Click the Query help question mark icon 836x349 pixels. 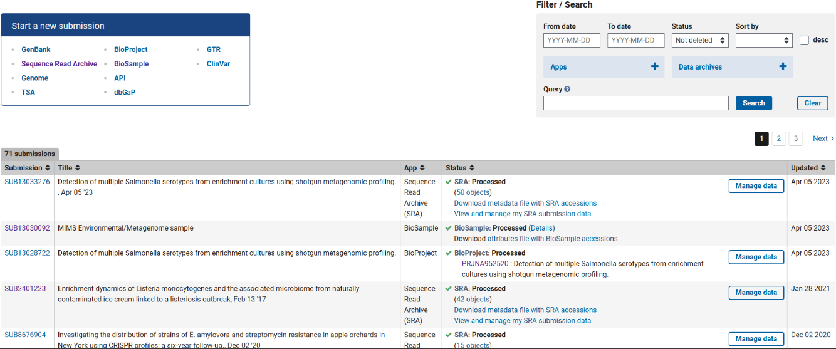[x=567, y=90]
